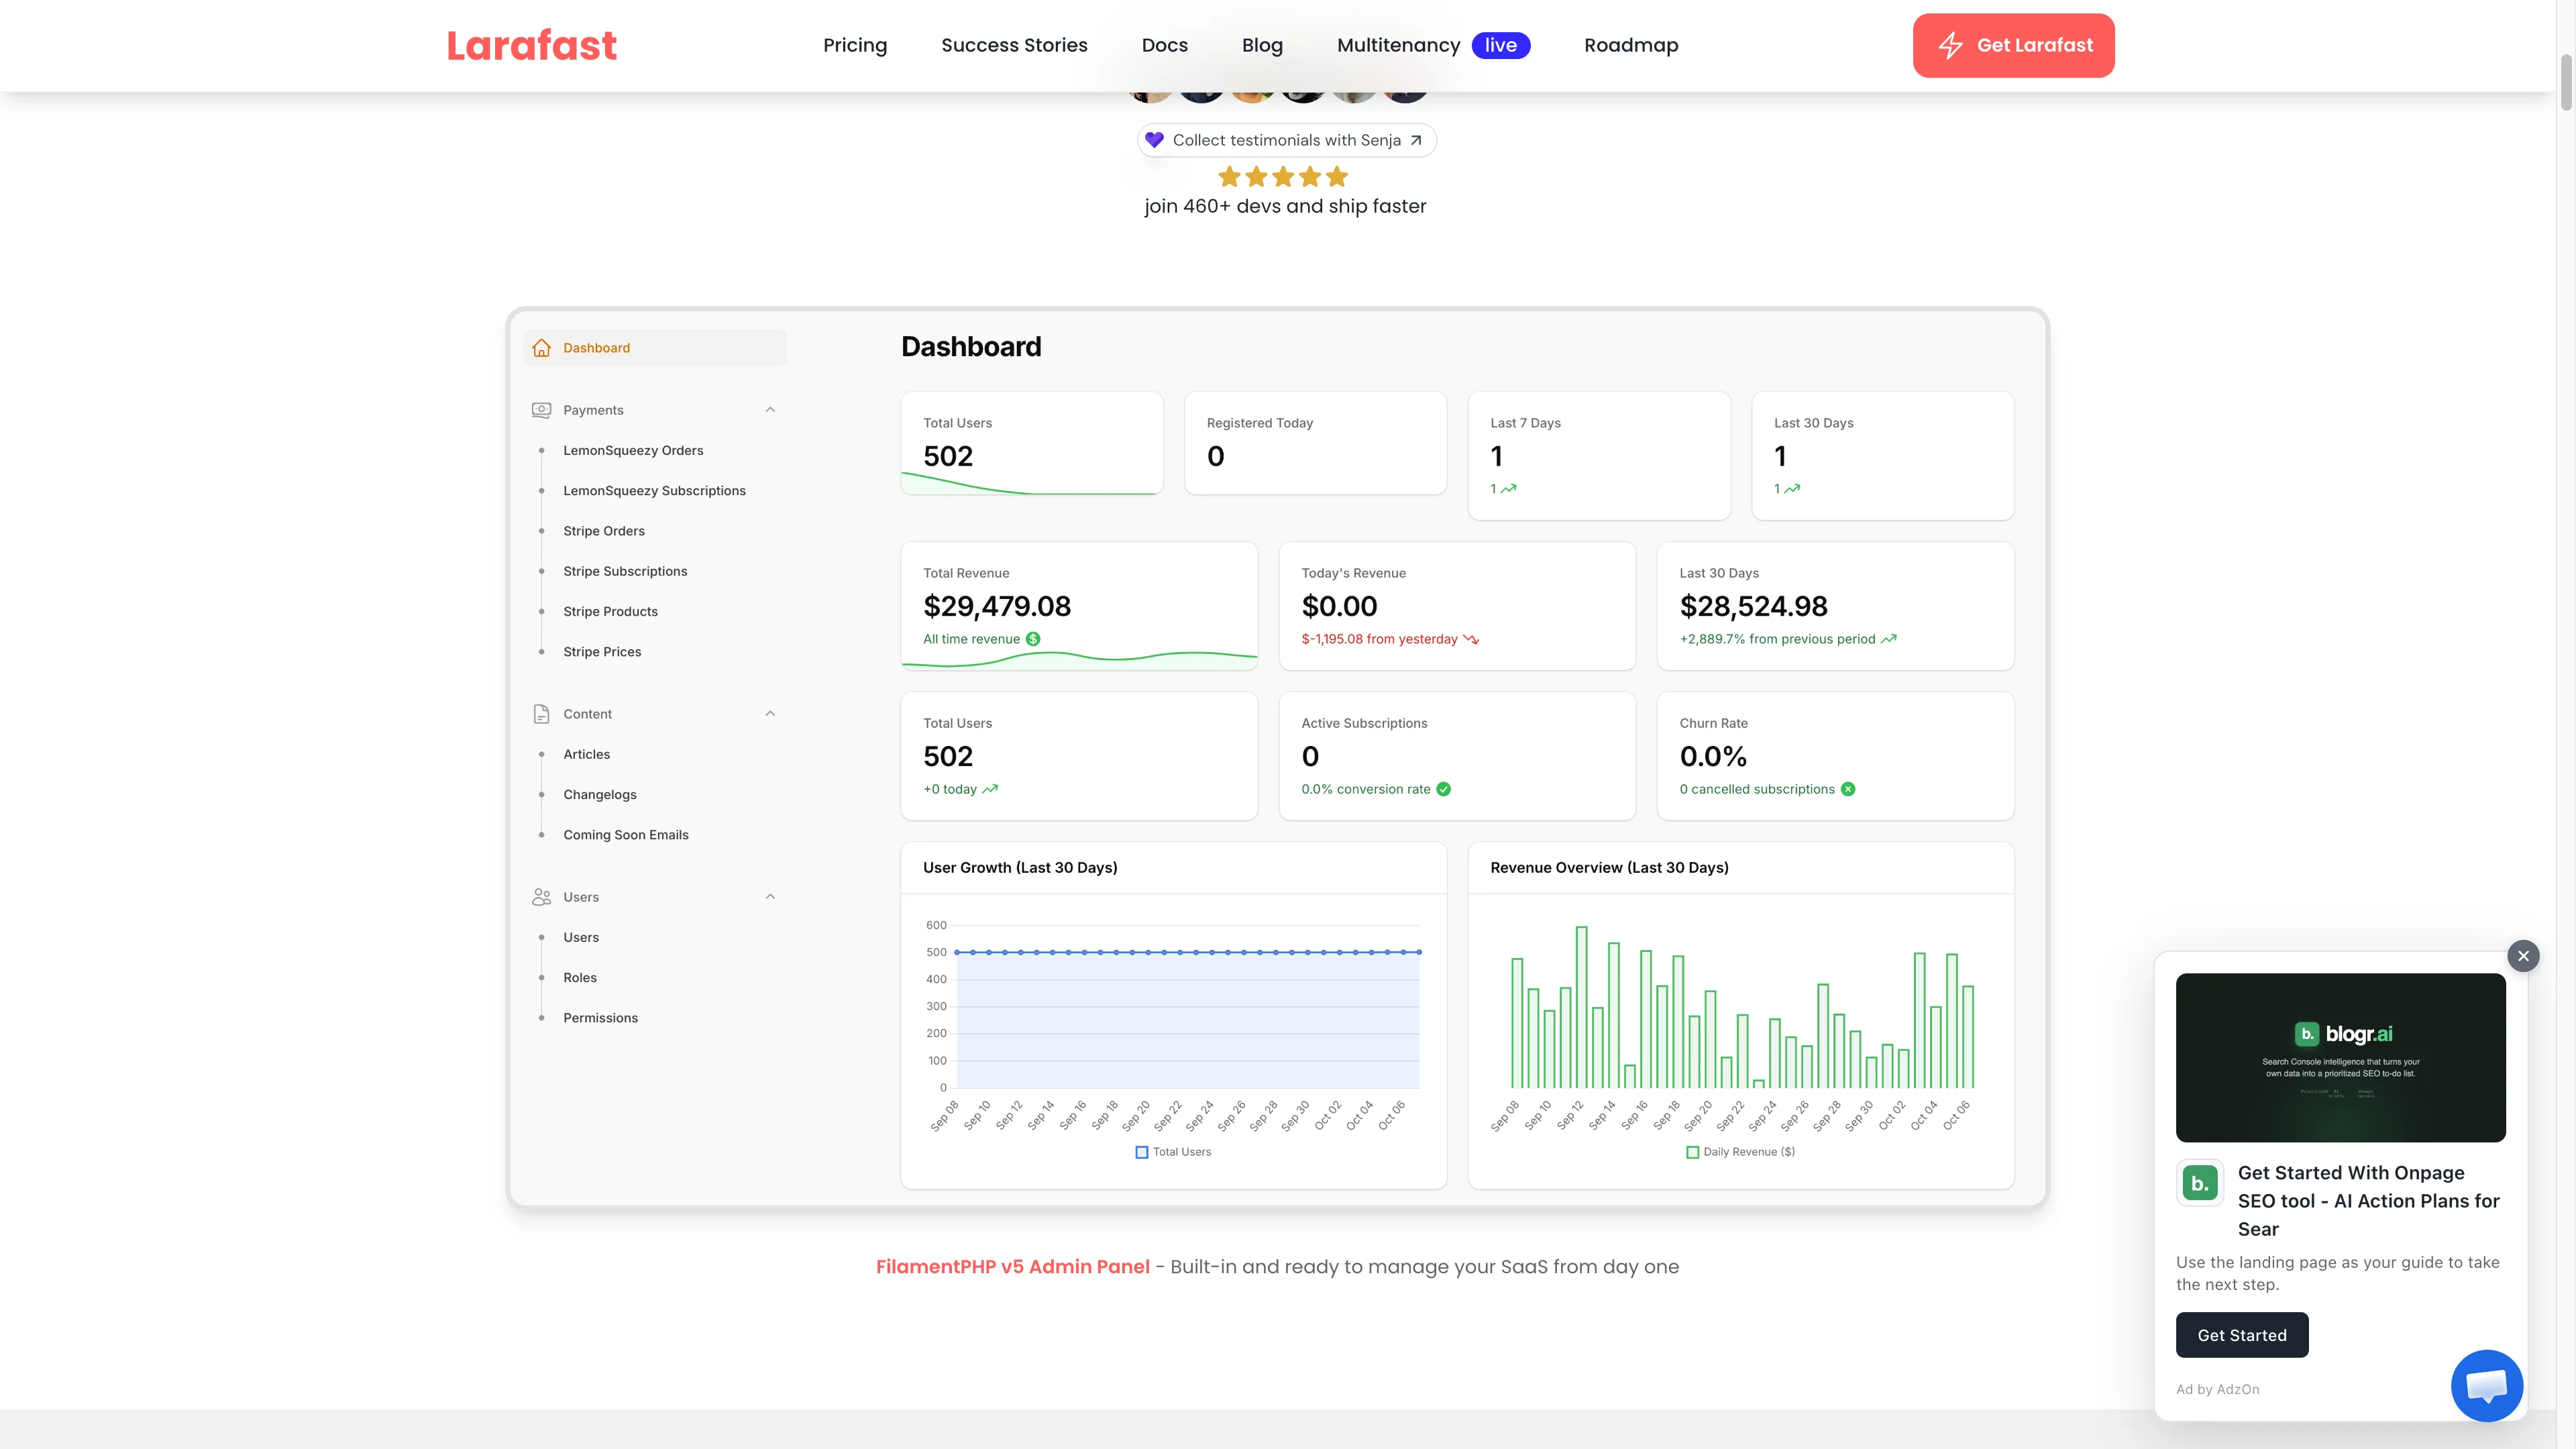
Task: Open Stripe Subscriptions
Action: (625, 571)
